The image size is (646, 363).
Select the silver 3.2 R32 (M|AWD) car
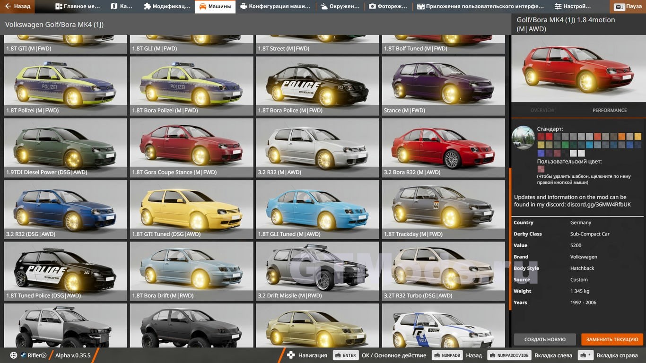click(x=317, y=148)
